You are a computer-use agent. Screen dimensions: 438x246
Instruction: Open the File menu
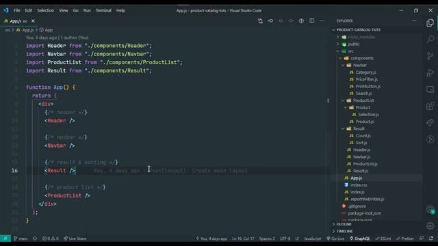(x=16, y=10)
